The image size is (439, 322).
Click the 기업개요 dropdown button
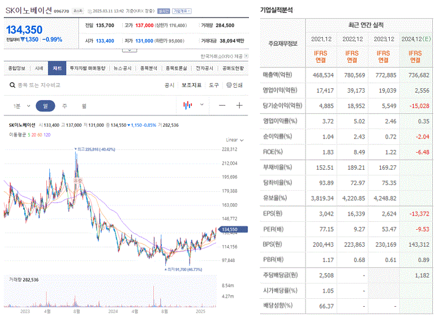pos(182,11)
